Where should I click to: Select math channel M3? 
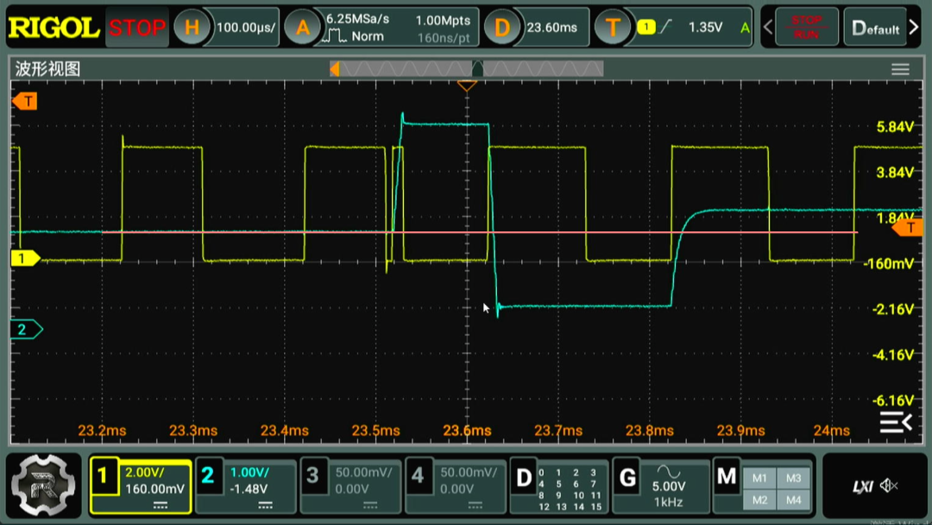coord(793,478)
